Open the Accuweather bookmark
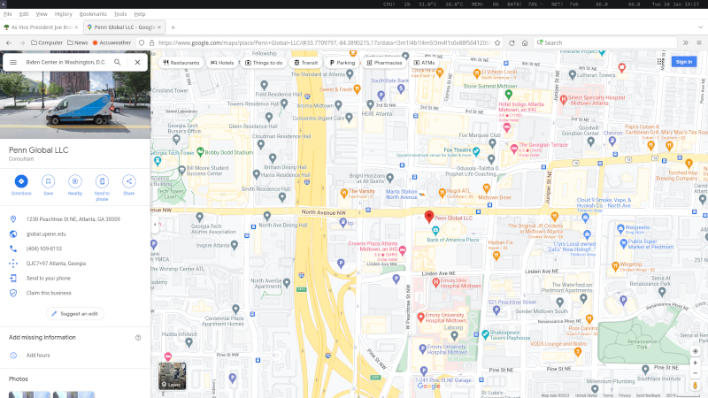The image size is (708, 398). (112, 42)
